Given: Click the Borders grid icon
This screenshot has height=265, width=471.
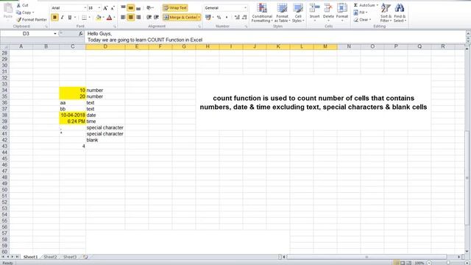Looking at the screenshot, I should 84,18.
